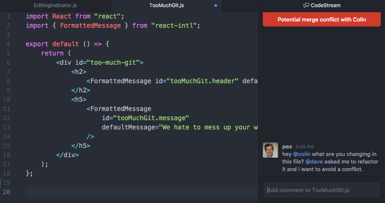The image size is (385, 203).
Task: Click the 3:35 PM message timestamp
Action: 305,147
